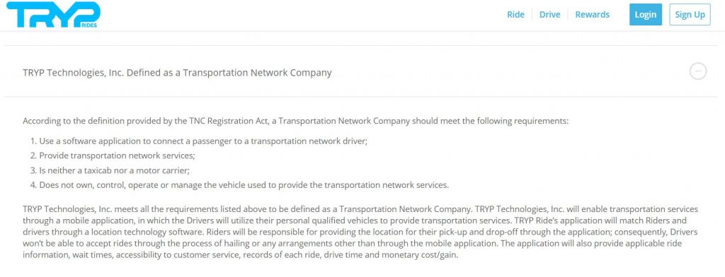Click the Sign Up button
Viewport: 725px width, 277px height.
(x=690, y=14)
